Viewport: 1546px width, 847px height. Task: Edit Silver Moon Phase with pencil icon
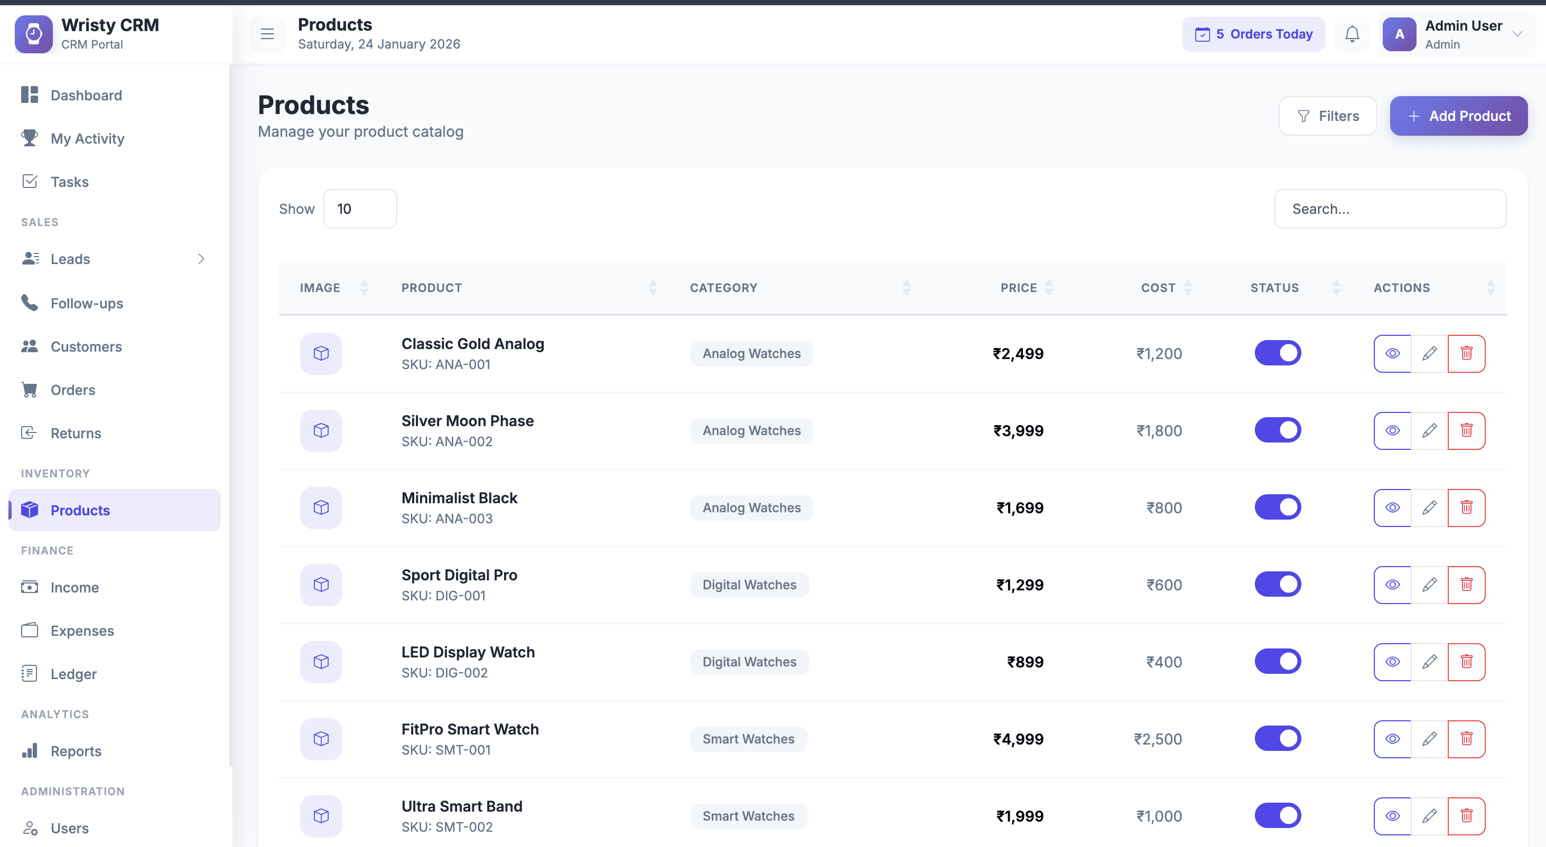click(1429, 430)
